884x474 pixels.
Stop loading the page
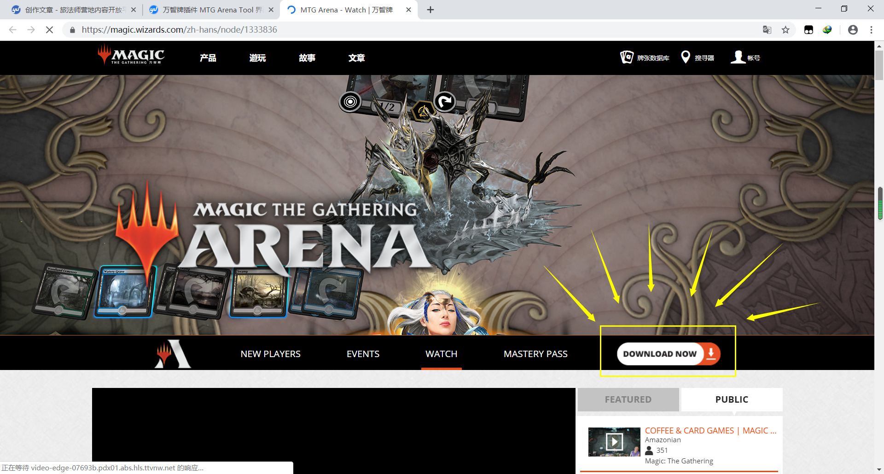(49, 29)
